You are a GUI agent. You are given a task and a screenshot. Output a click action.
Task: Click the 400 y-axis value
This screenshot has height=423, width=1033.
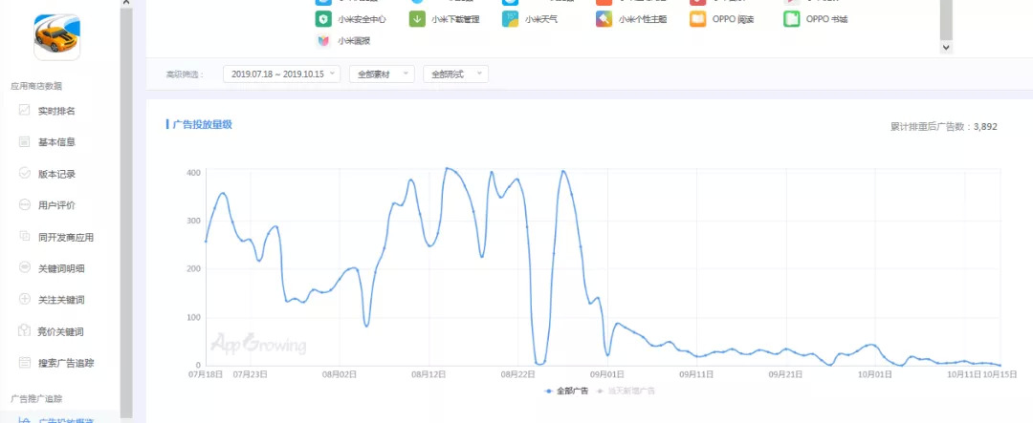193,173
